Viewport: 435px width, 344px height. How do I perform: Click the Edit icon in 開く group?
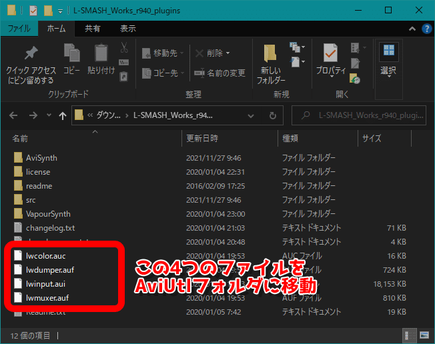click(x=355, y=63)
